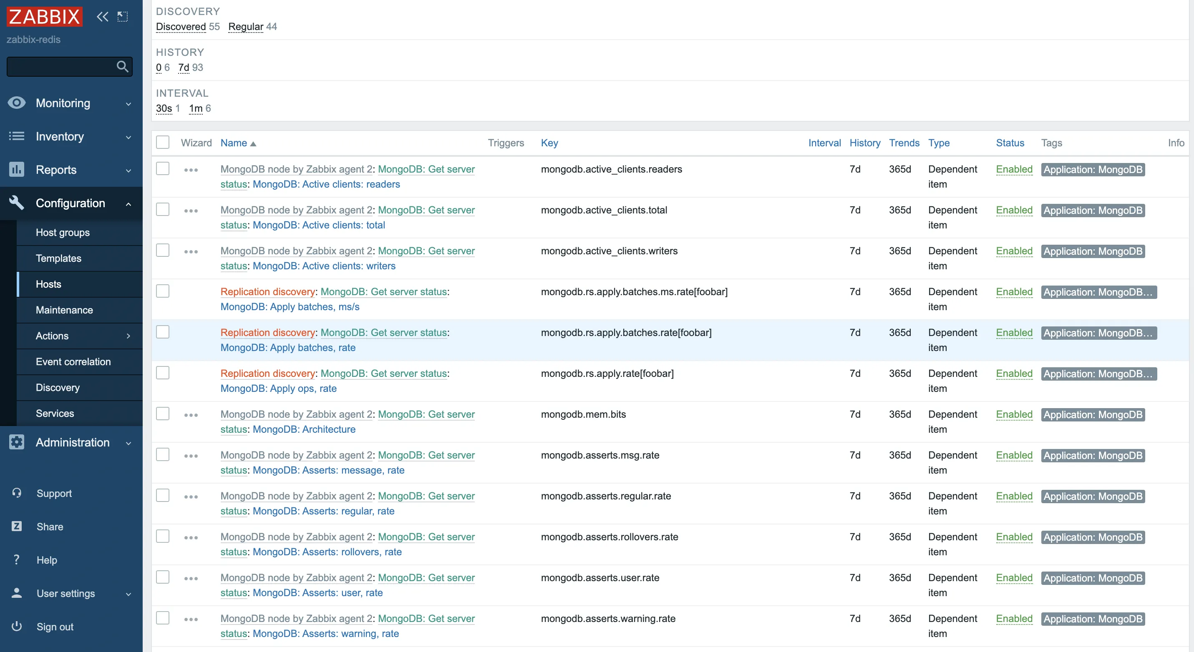Click Application: MongoDB tag on asserts.user.rate row
1194x652 pixels.
click(1093, 578)
